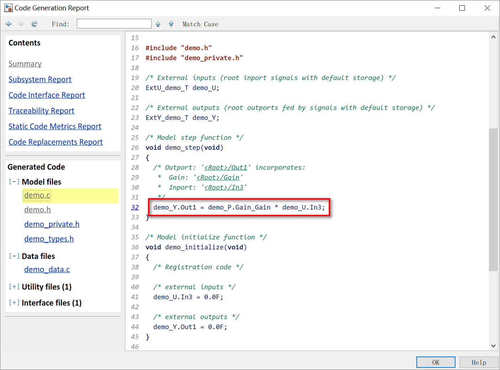Screen dimensions: 500x370
Task: Expand the Interface files (1) group
Action: (x=14, y=303)
